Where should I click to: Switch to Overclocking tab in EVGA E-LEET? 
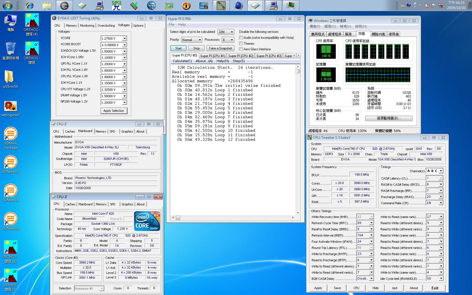coord(106,26)
